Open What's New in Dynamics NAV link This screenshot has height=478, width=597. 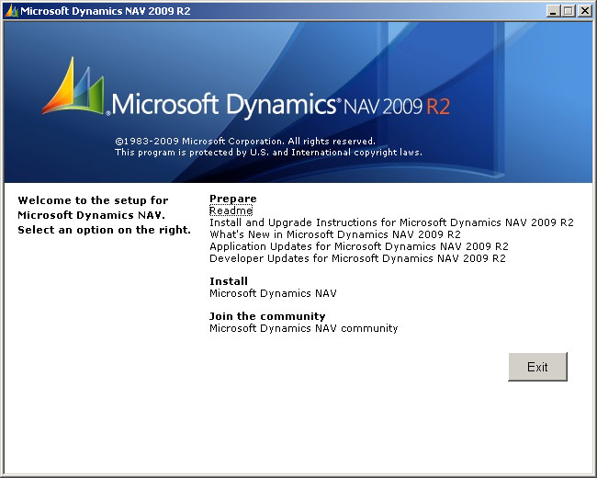point(335,234)
